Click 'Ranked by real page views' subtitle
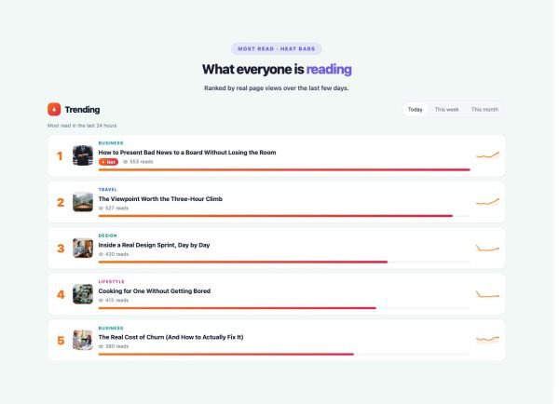The width and height of the screenshot is (559, 404). tap(277, 88)
